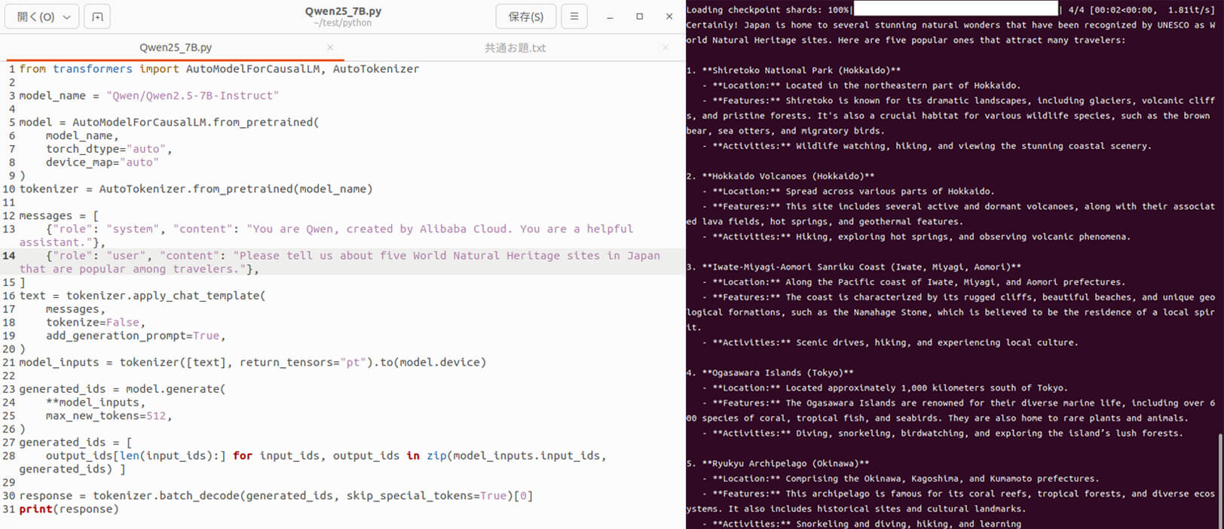The height and width of the screenshot is (529, 1224).
Task: Click the ~/test/python path subtitle
Action: click(x=343, y=23)
